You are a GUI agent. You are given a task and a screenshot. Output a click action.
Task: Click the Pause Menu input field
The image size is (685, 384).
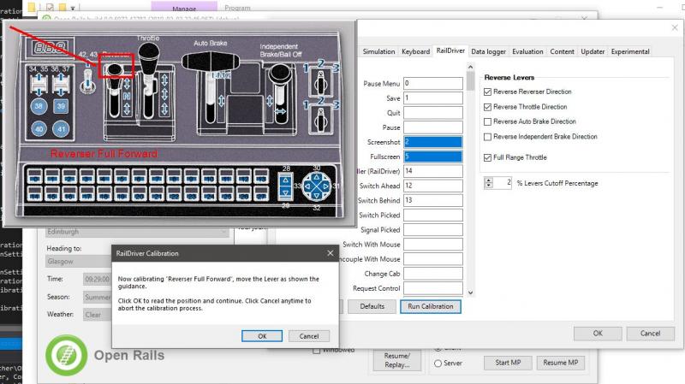pyautogui.click(x=433, y=83)
